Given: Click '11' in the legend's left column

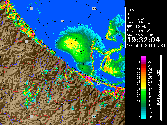Looking at the screenshot, I should tap(139, 101).
